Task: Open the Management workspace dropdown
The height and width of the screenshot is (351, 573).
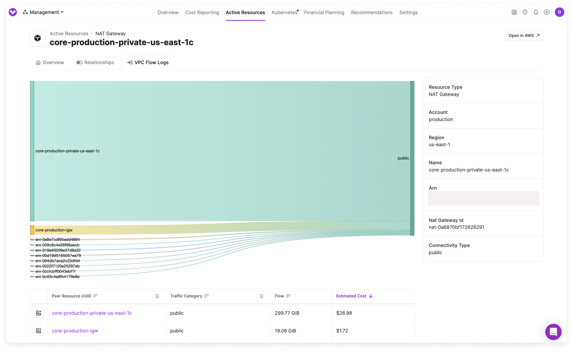Action: (44, 12)
